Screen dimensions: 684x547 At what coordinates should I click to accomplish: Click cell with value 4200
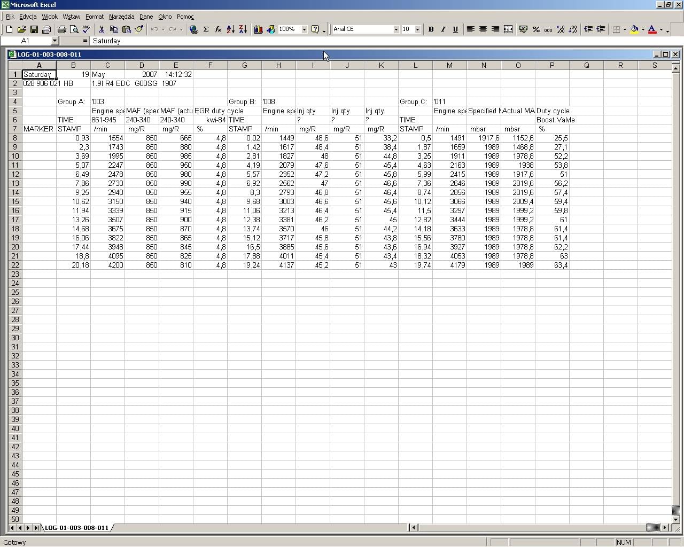pos(107,265)
